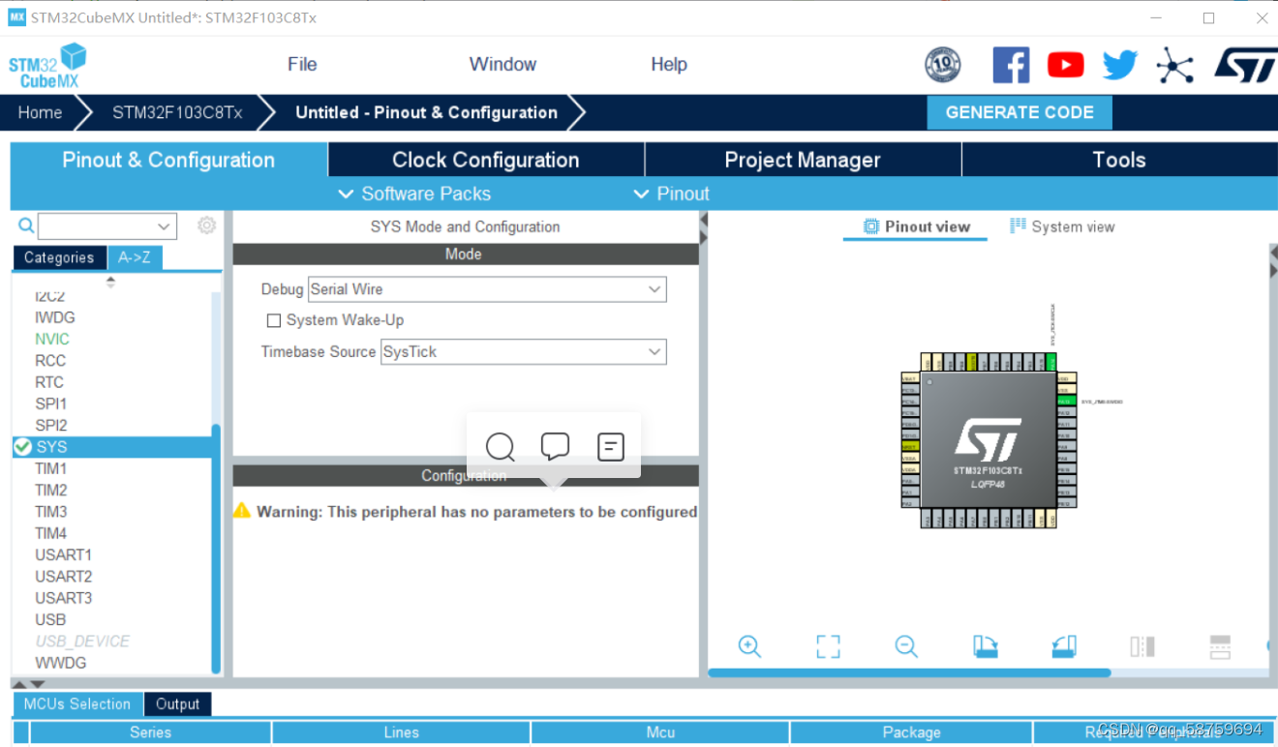The image size is (1278, 747).
Task: Click the Twitter icon in the header
Action: [x=1119, y=64]
